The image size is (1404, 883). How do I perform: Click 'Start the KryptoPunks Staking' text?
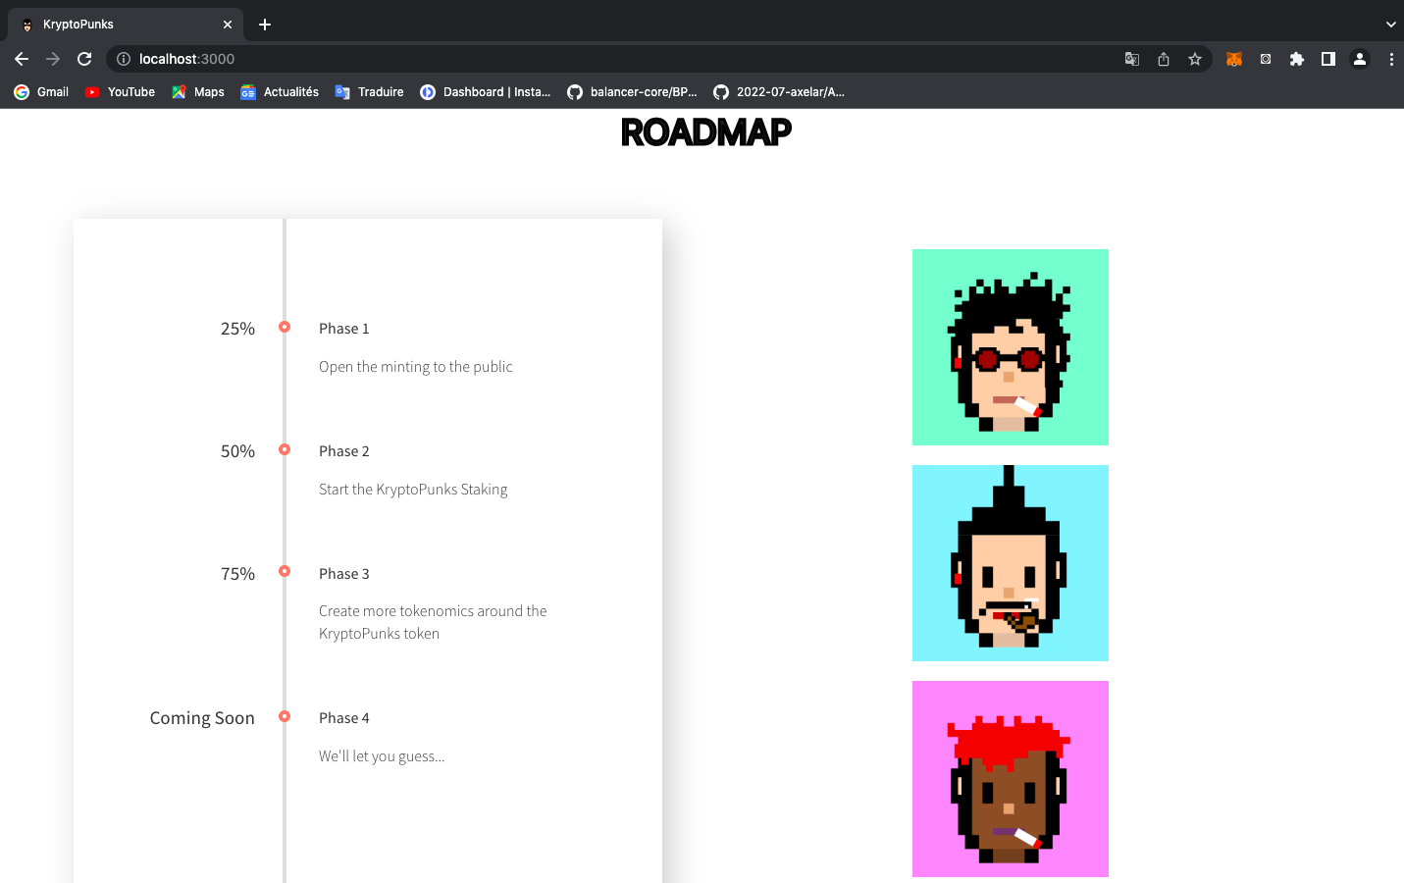[x=413, y=490]
